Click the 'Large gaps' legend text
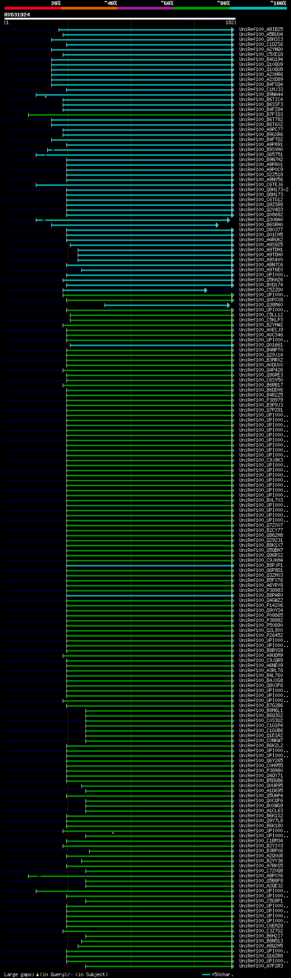The width and height of the screenshot is (291, 978). (19, 974)
